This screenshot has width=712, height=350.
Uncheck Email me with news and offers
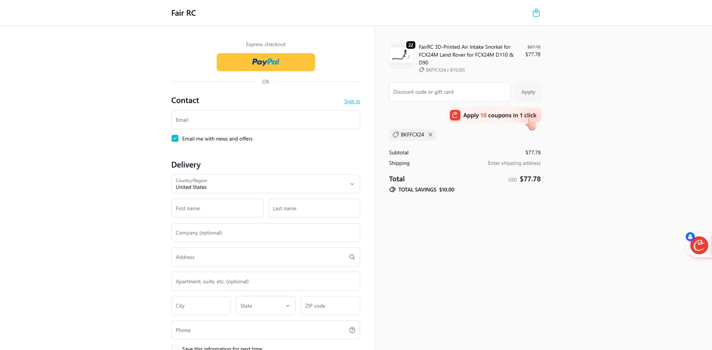tap(175, 138)
